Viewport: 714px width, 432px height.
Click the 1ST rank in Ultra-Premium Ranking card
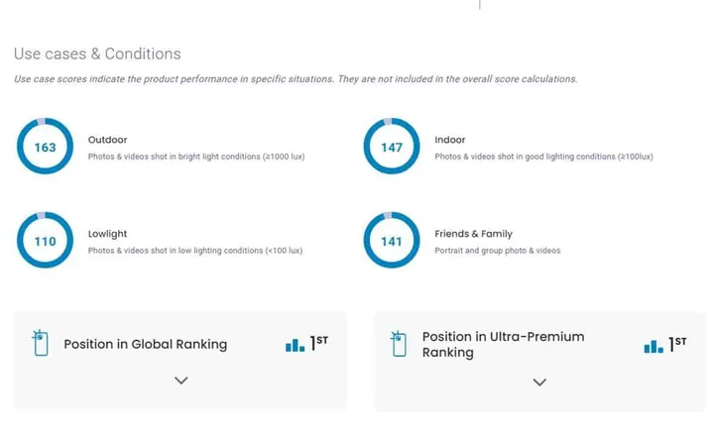click(677, 343)
